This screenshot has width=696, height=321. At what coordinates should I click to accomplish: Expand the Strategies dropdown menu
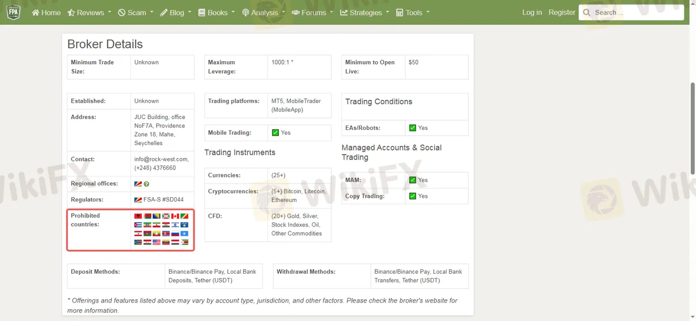[x=365, y=12]
